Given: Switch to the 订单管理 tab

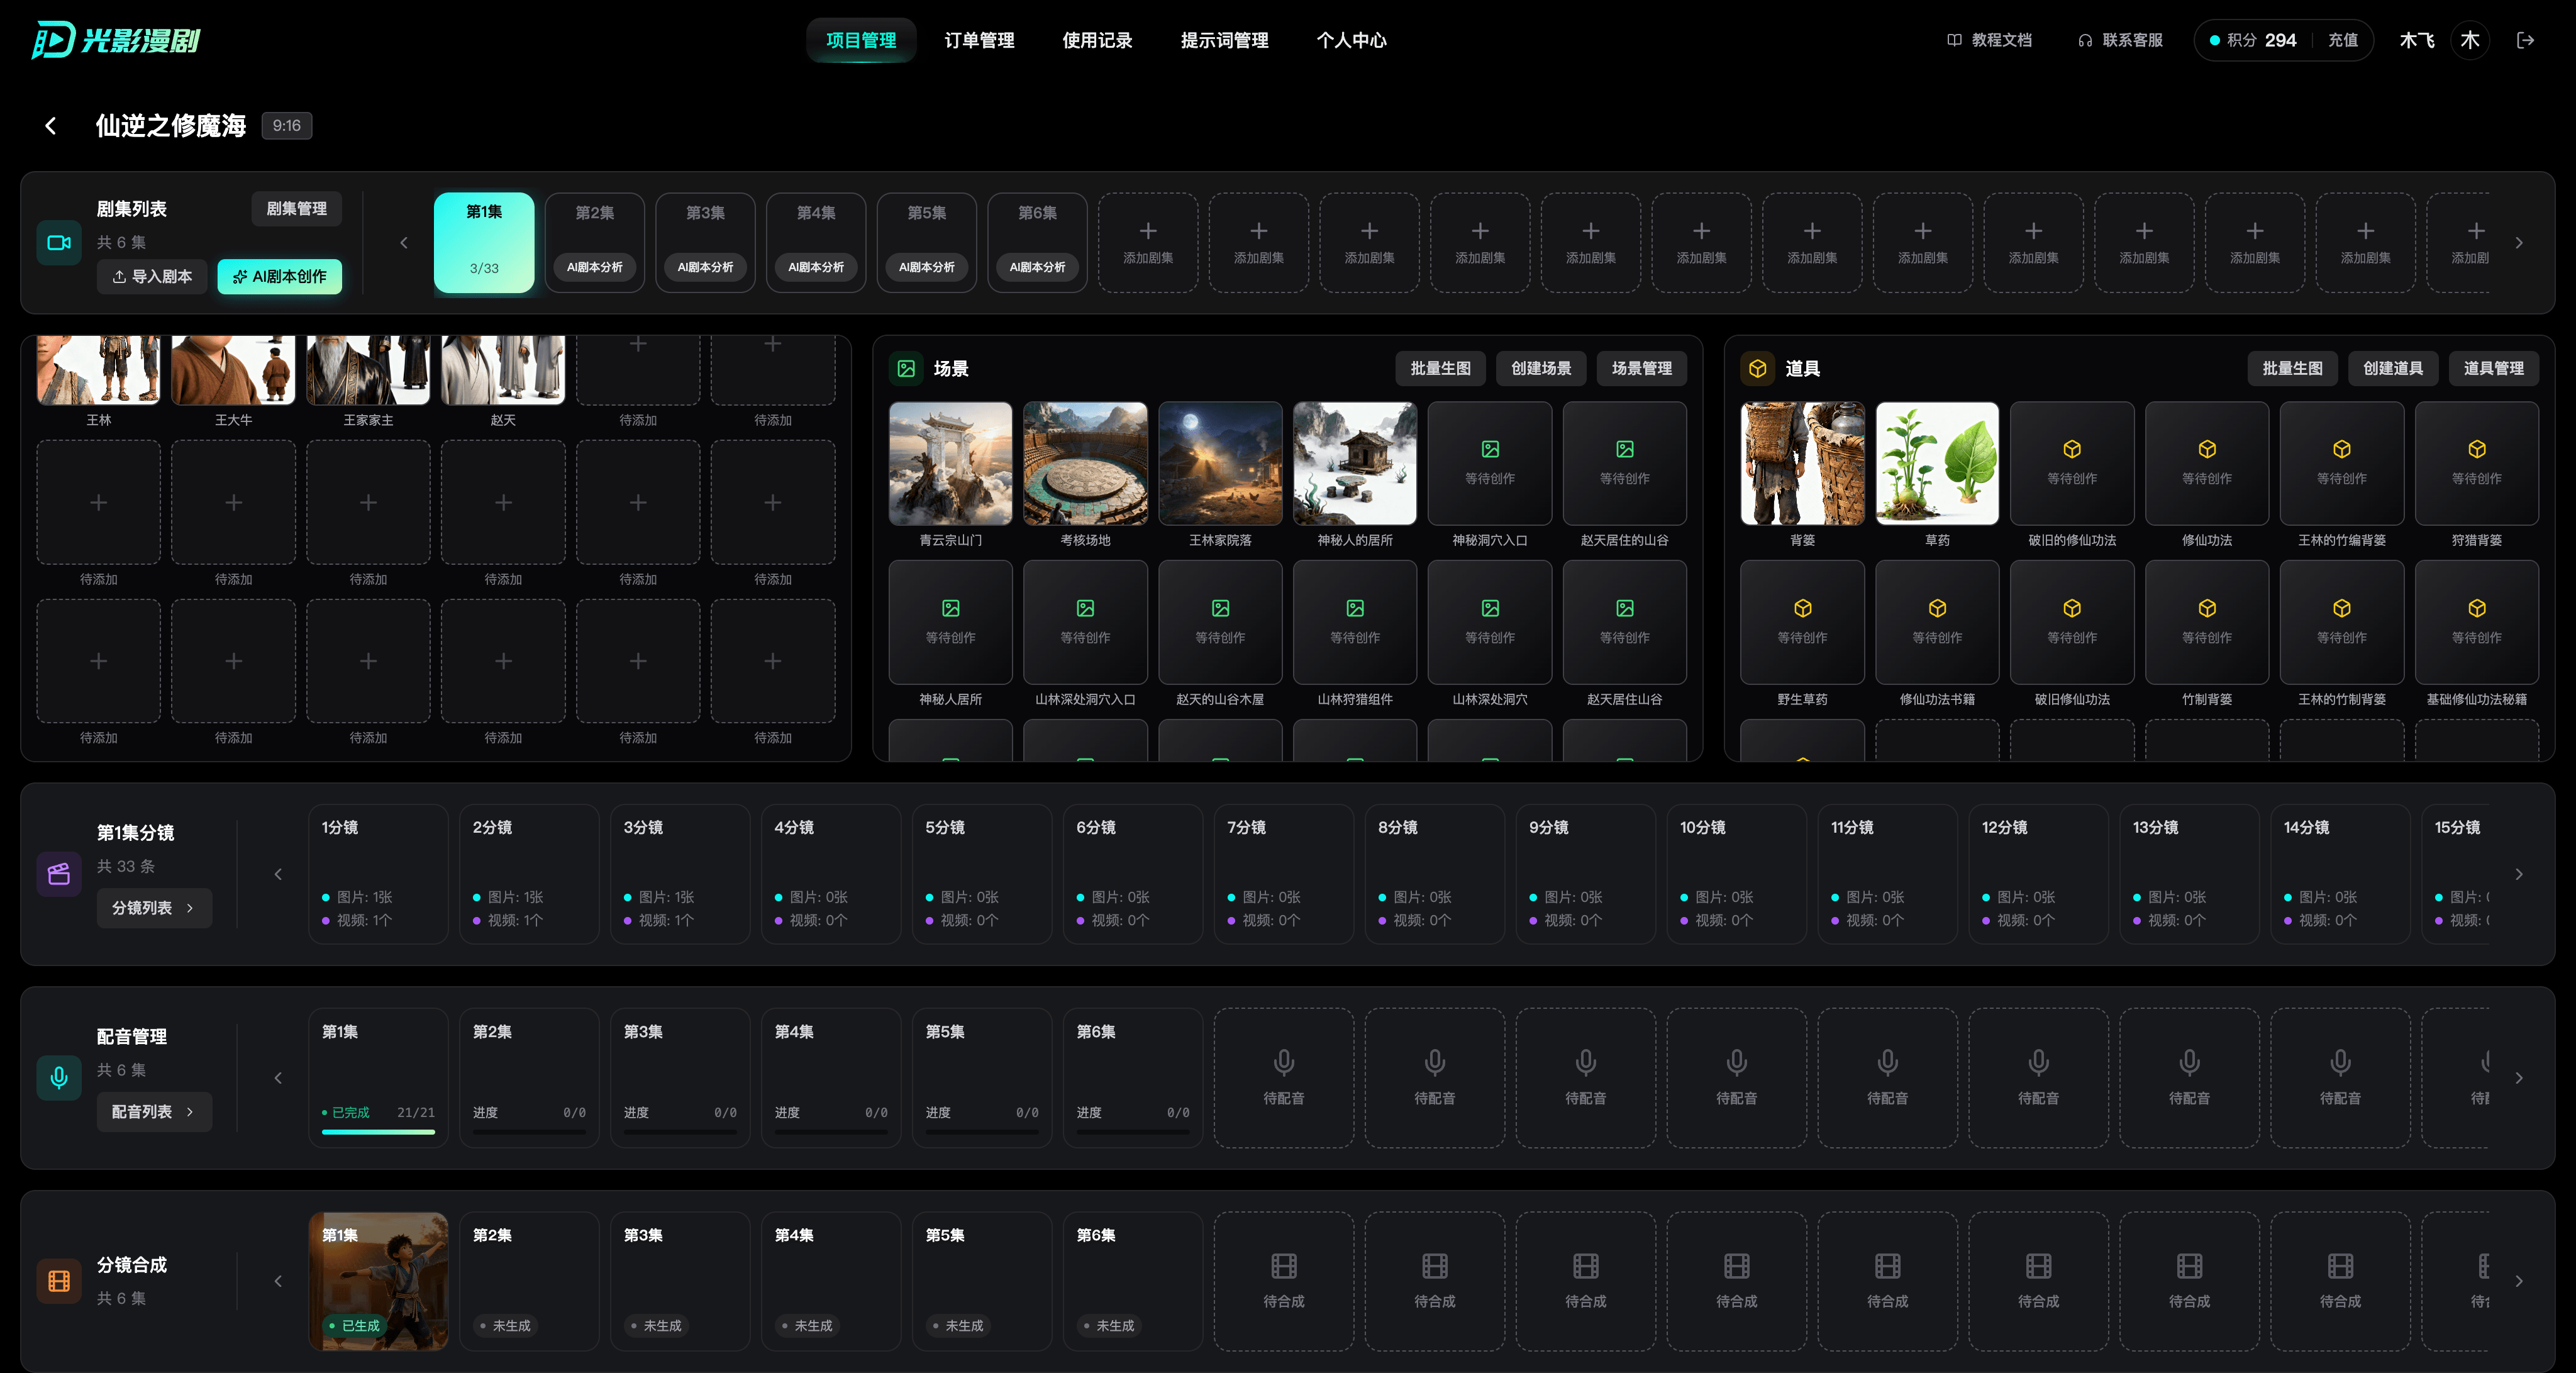Looking at the screenshot, I should coord(979,40).
